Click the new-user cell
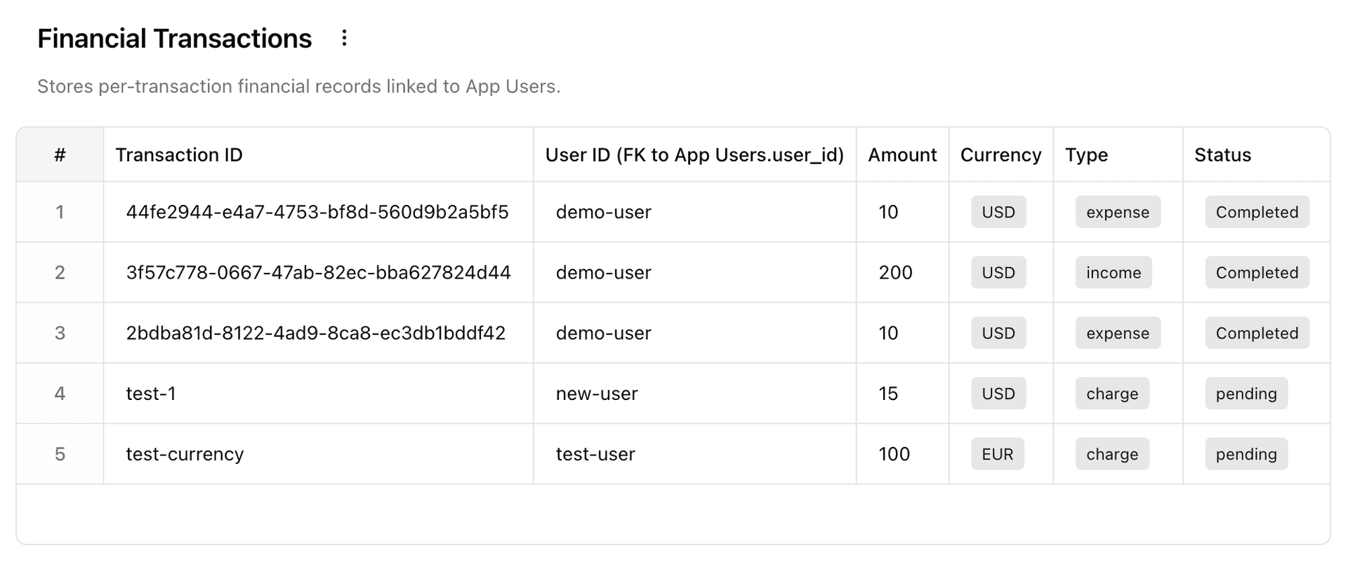 point(694,394)
